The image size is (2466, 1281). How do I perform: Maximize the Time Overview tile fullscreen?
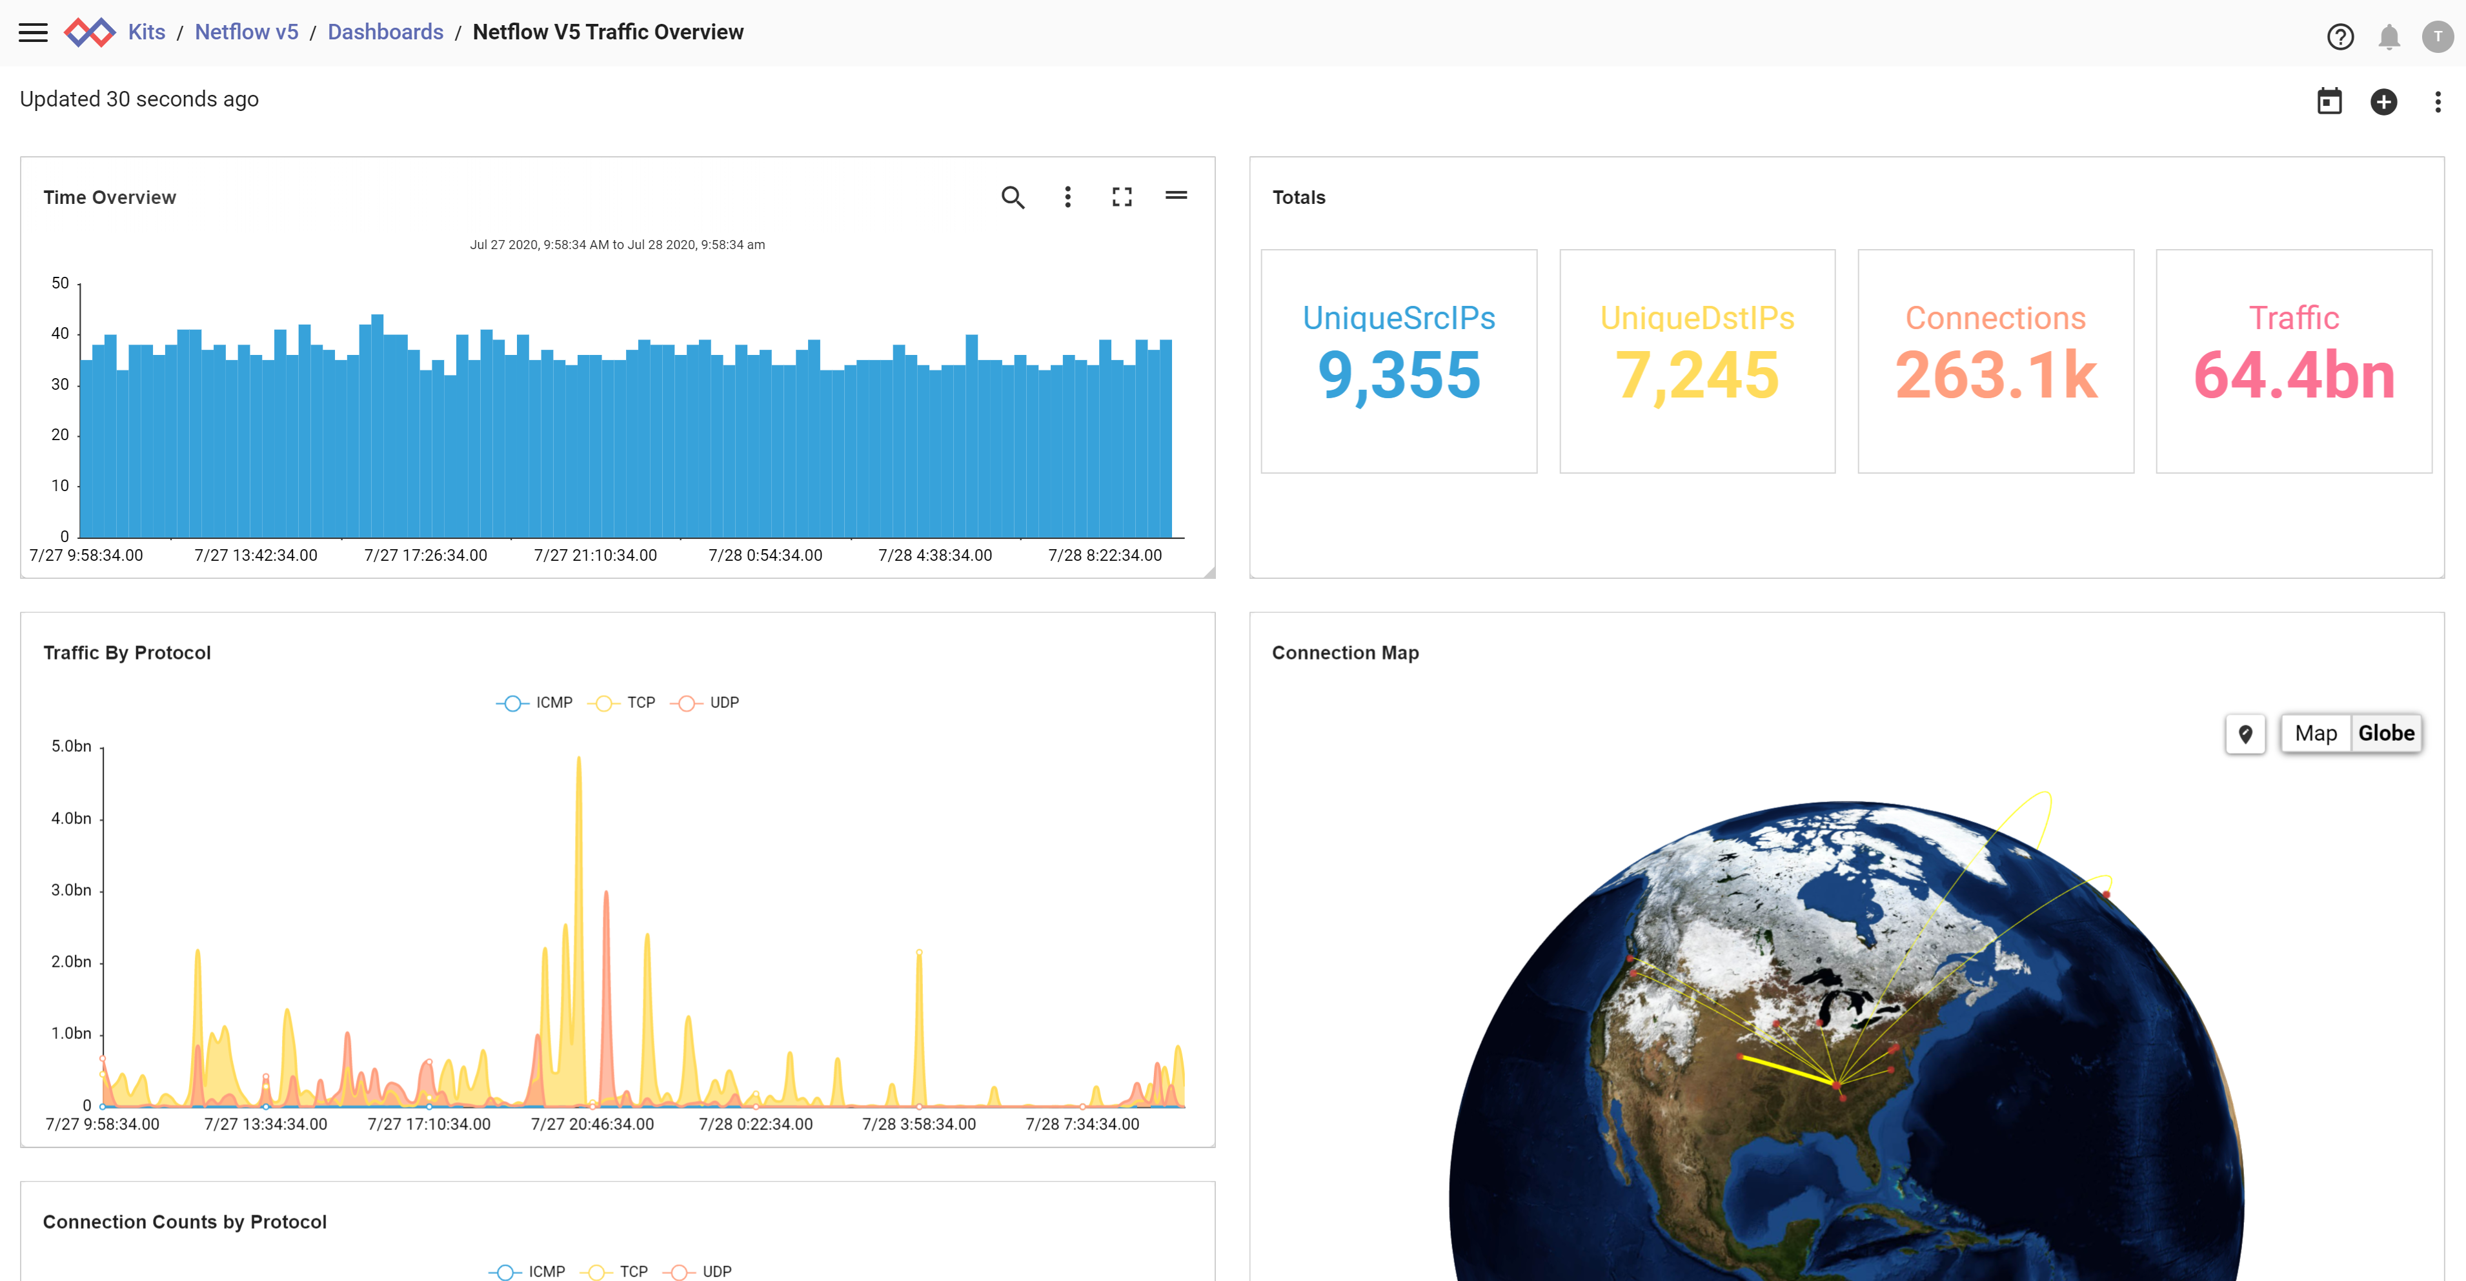1122,197
